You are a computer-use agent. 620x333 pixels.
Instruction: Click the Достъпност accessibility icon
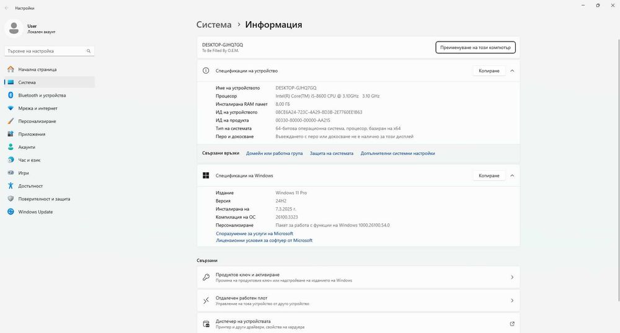11,185
